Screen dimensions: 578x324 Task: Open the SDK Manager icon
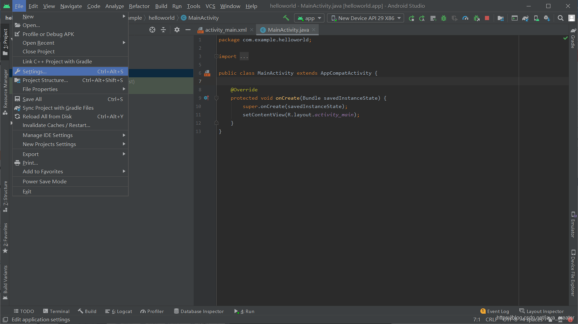(547, 18)
